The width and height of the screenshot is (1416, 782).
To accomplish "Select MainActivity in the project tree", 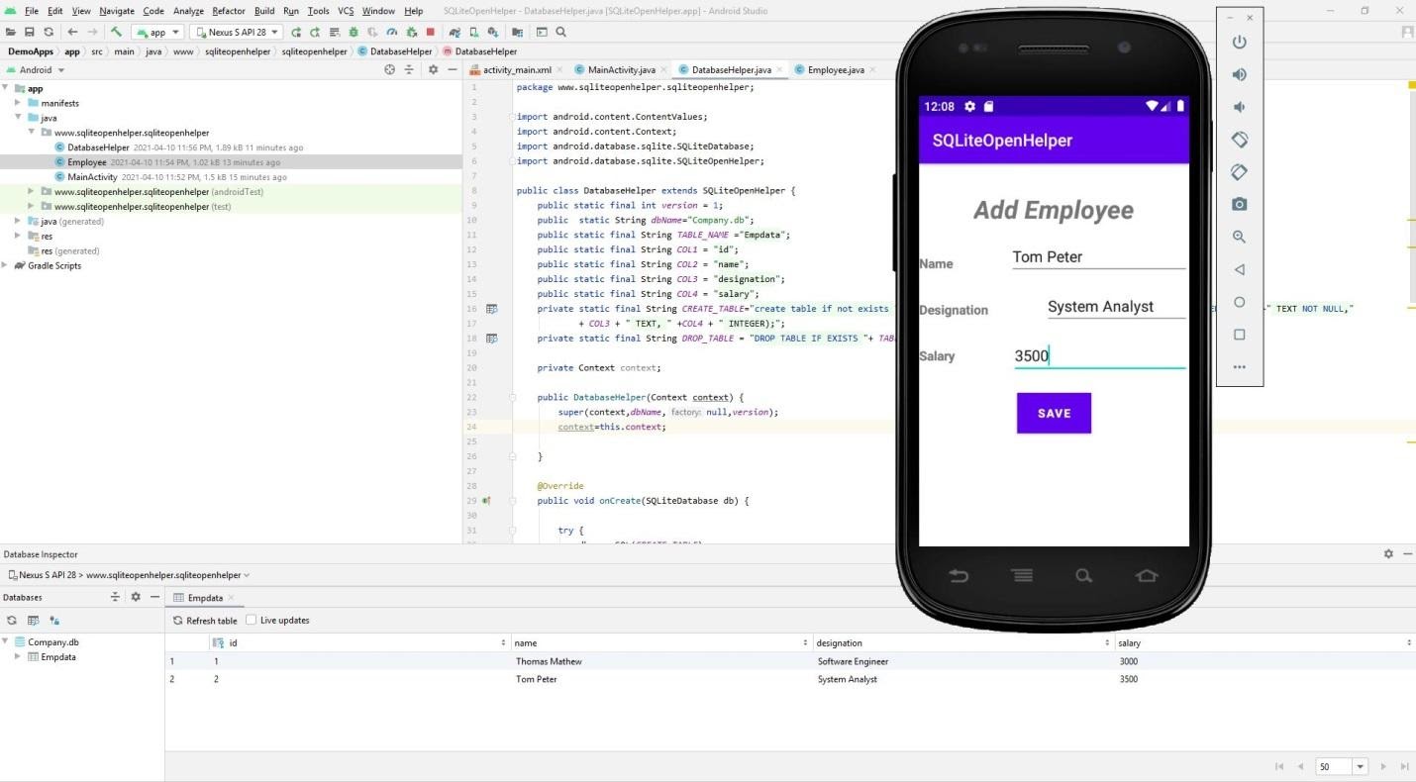I will [92, 177].
